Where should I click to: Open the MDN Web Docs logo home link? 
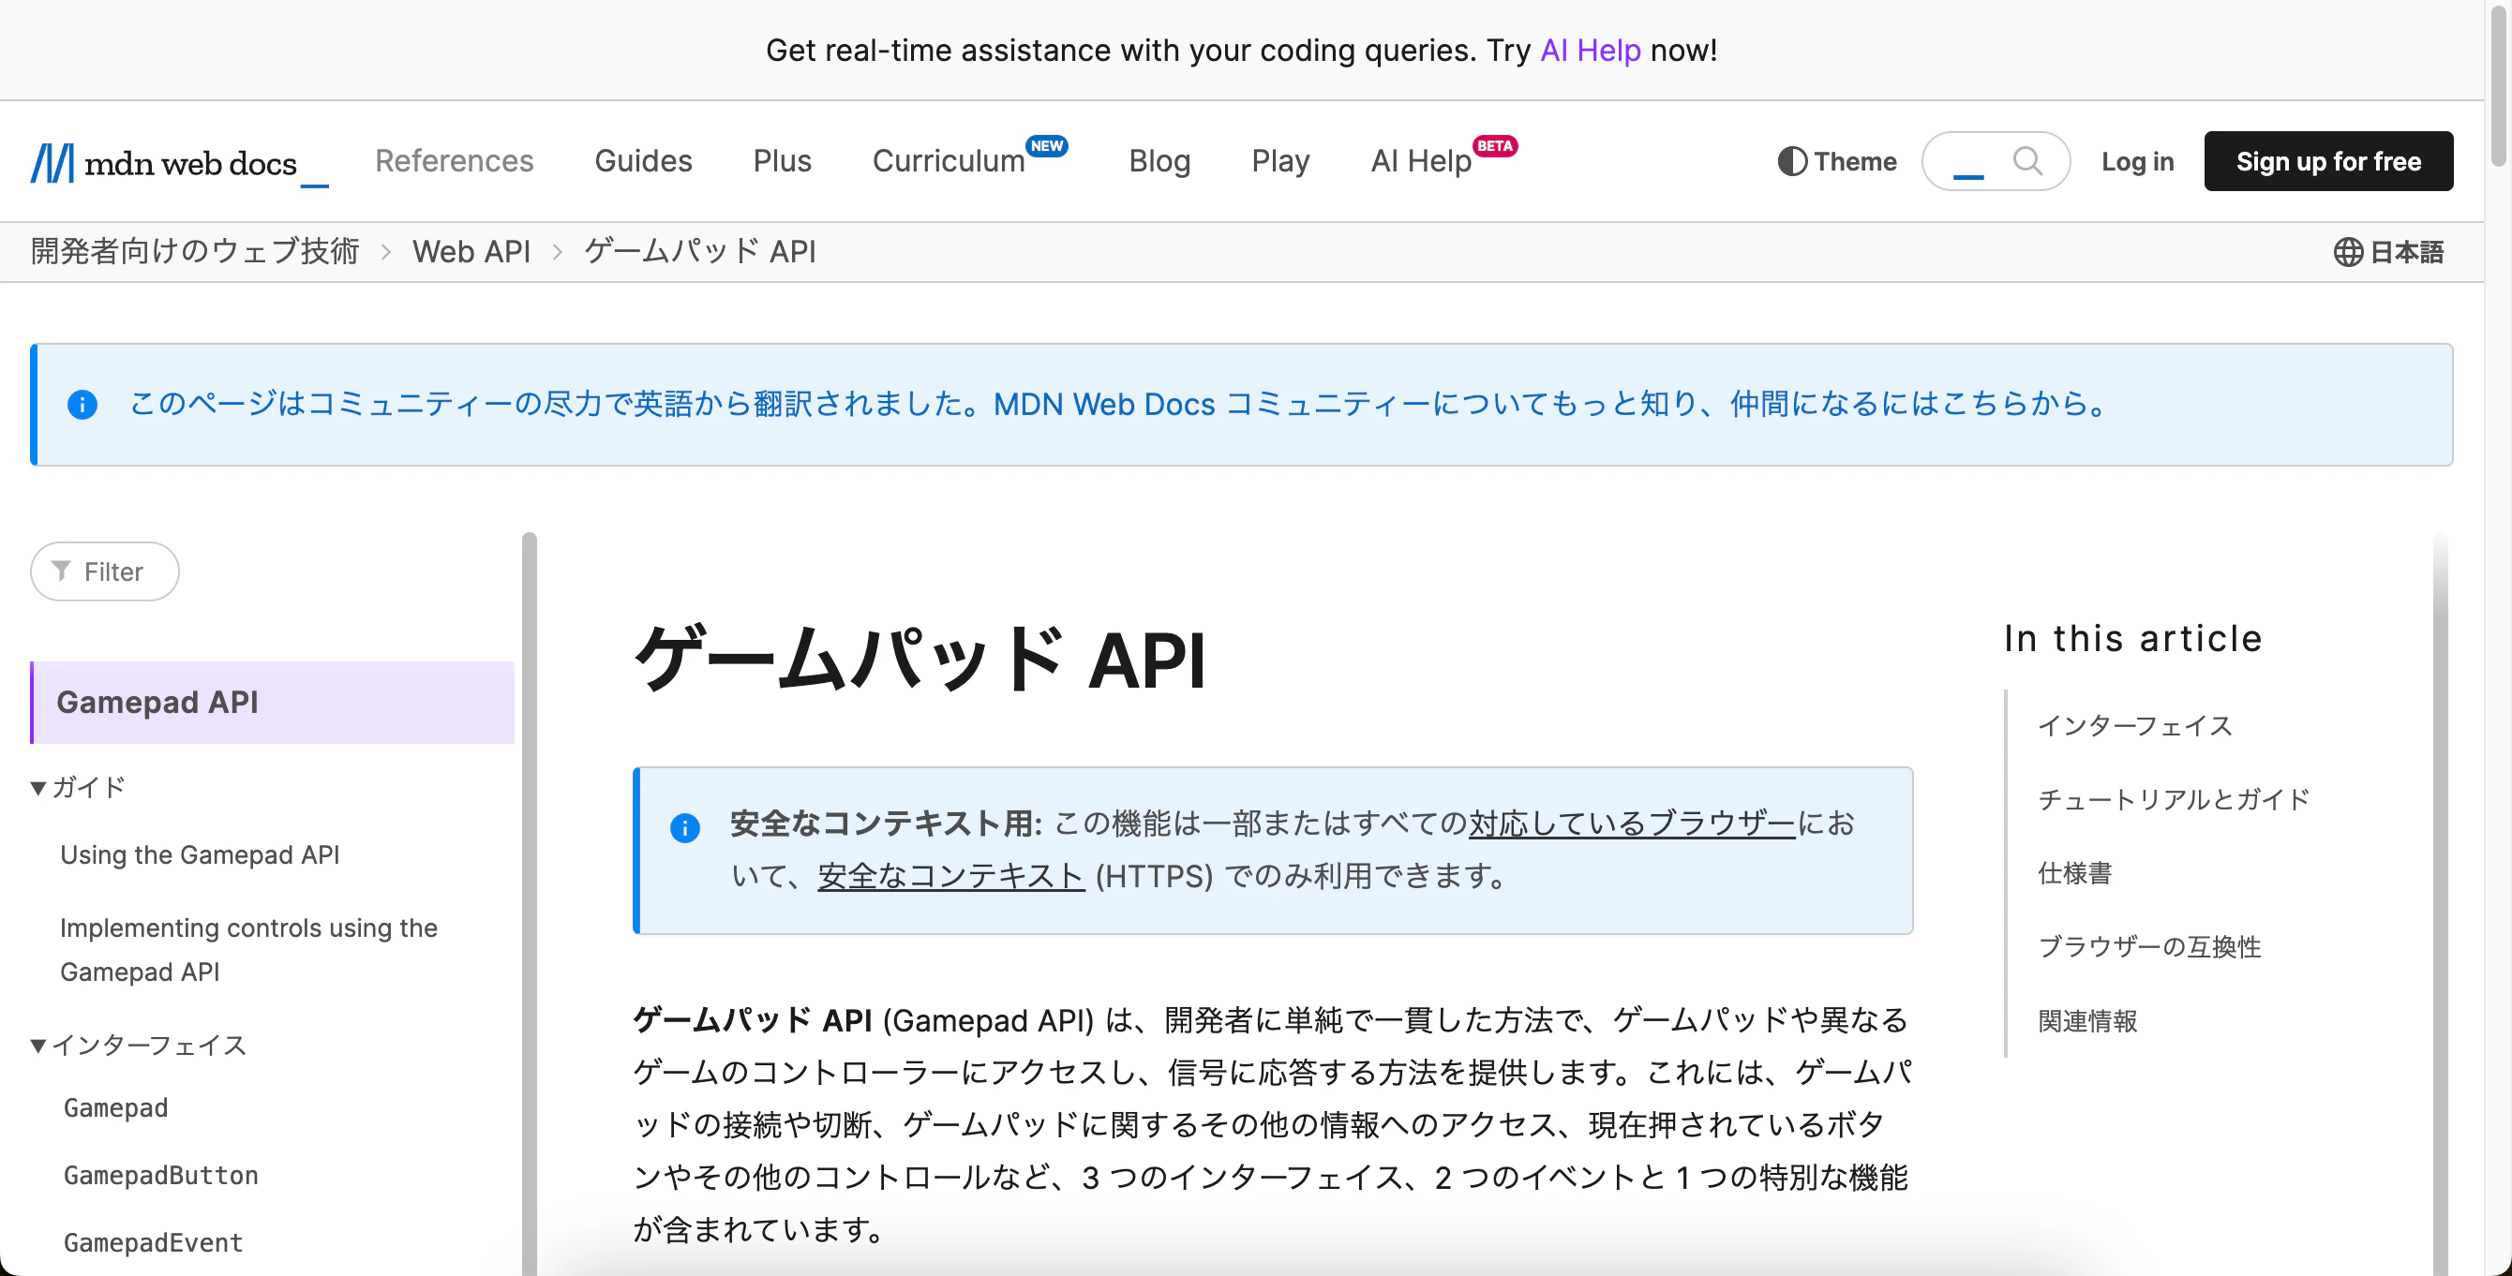tap(179, 162)
